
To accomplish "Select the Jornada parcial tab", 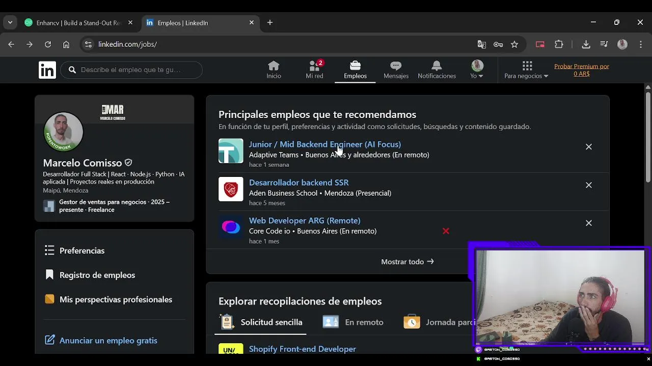I will (x=439, y=322).
